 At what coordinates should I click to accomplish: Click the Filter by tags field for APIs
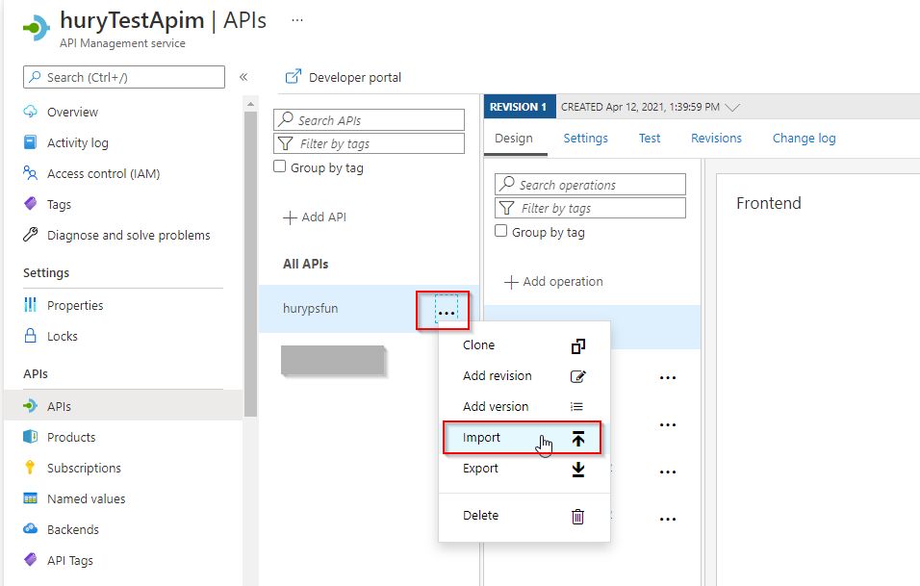(x=369, y=143)
